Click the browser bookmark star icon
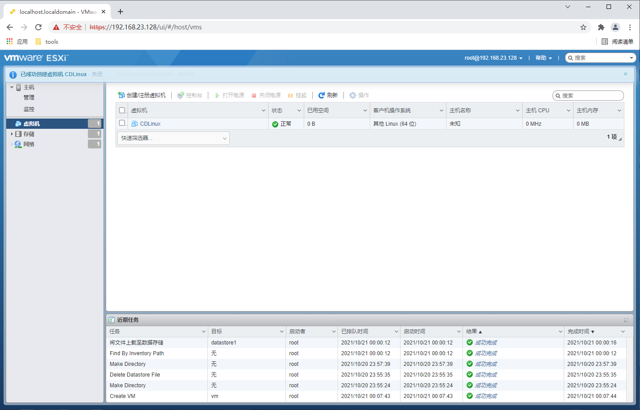640x410 pixels. pyautogui.click(x=583, y=27)
